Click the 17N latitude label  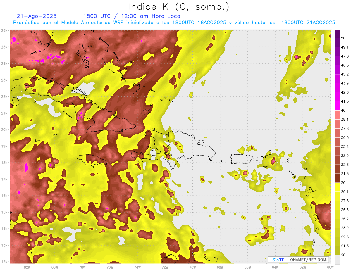pyautogui.click(x=4, y=179)
